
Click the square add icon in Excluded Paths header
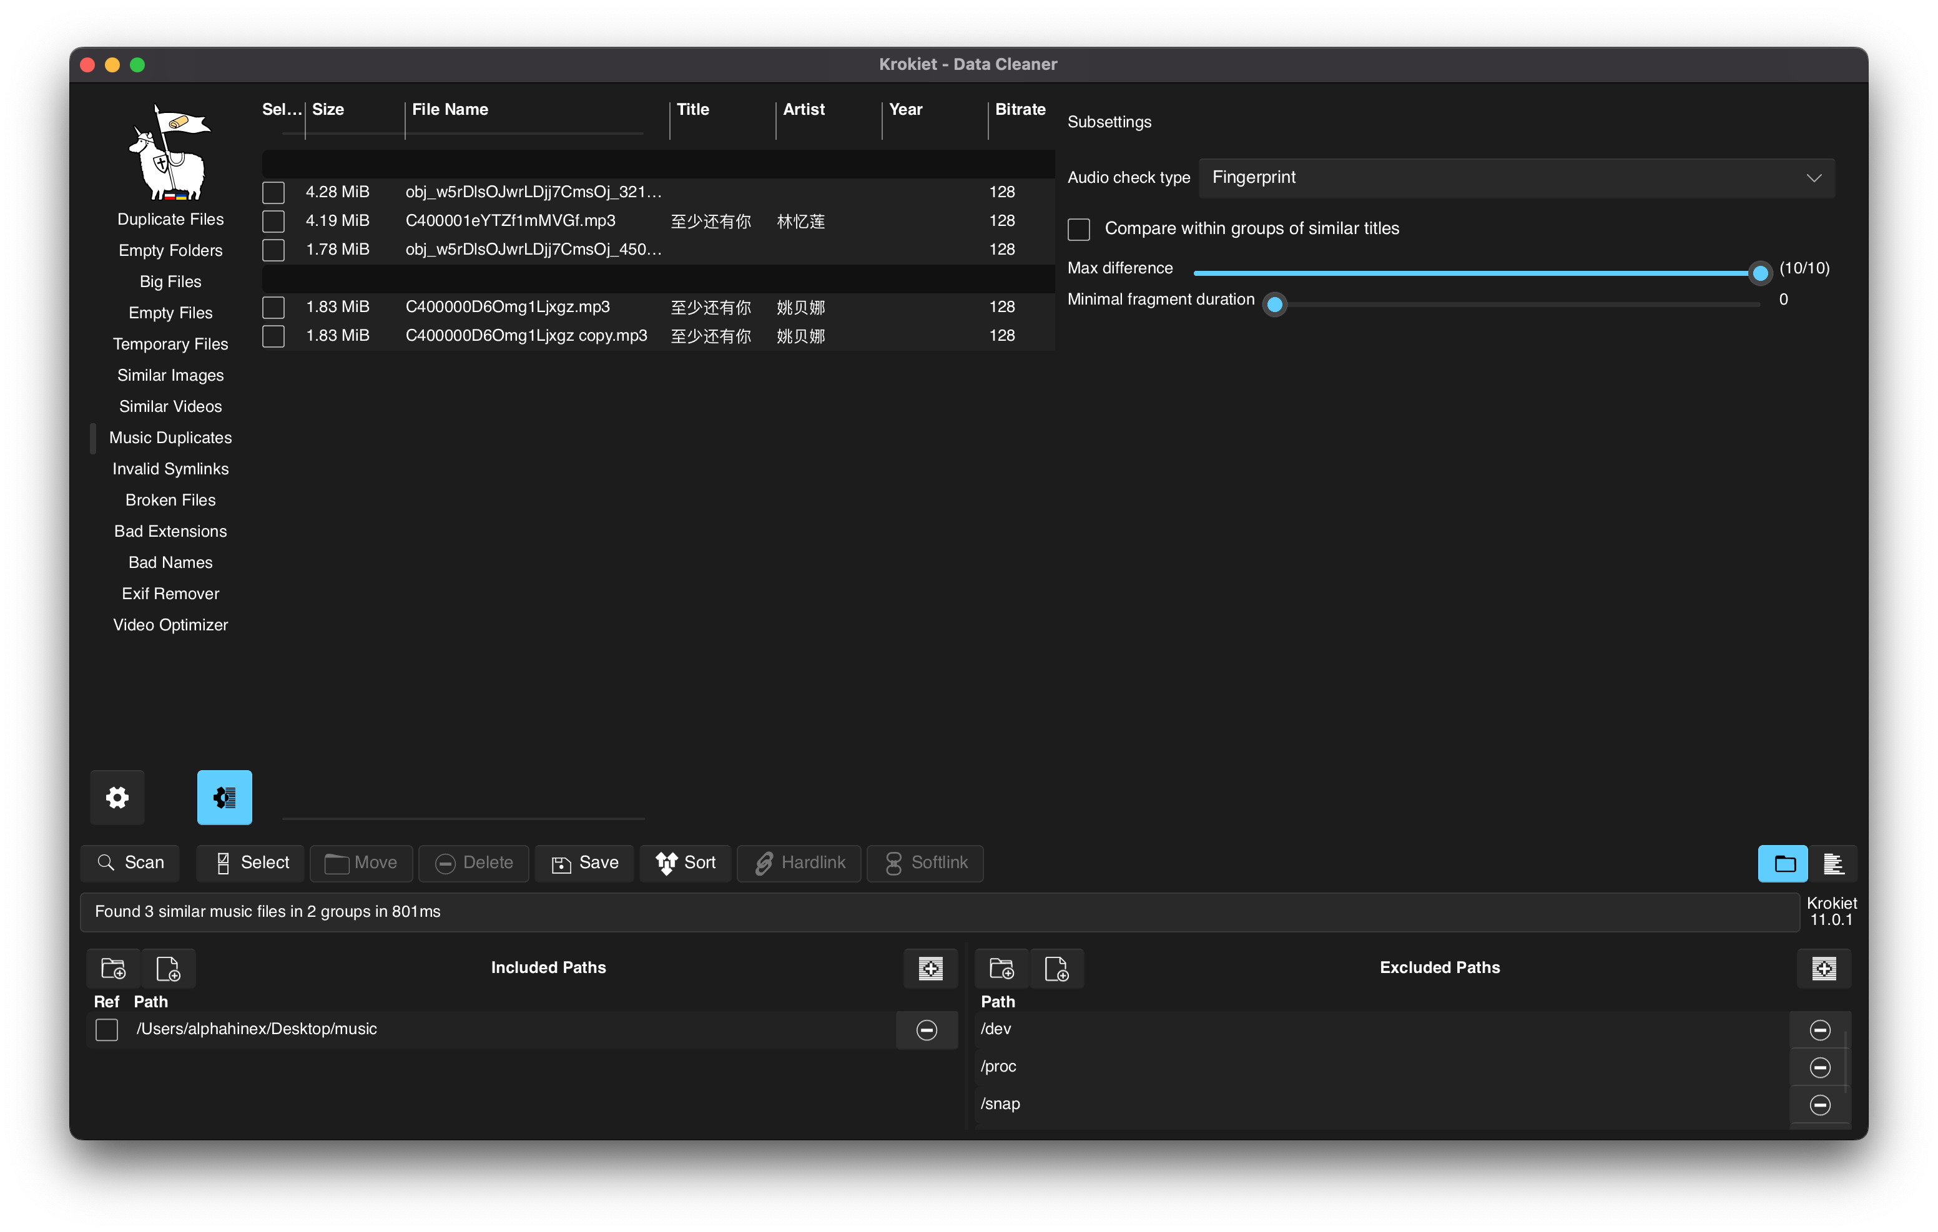click(1824, 967)
